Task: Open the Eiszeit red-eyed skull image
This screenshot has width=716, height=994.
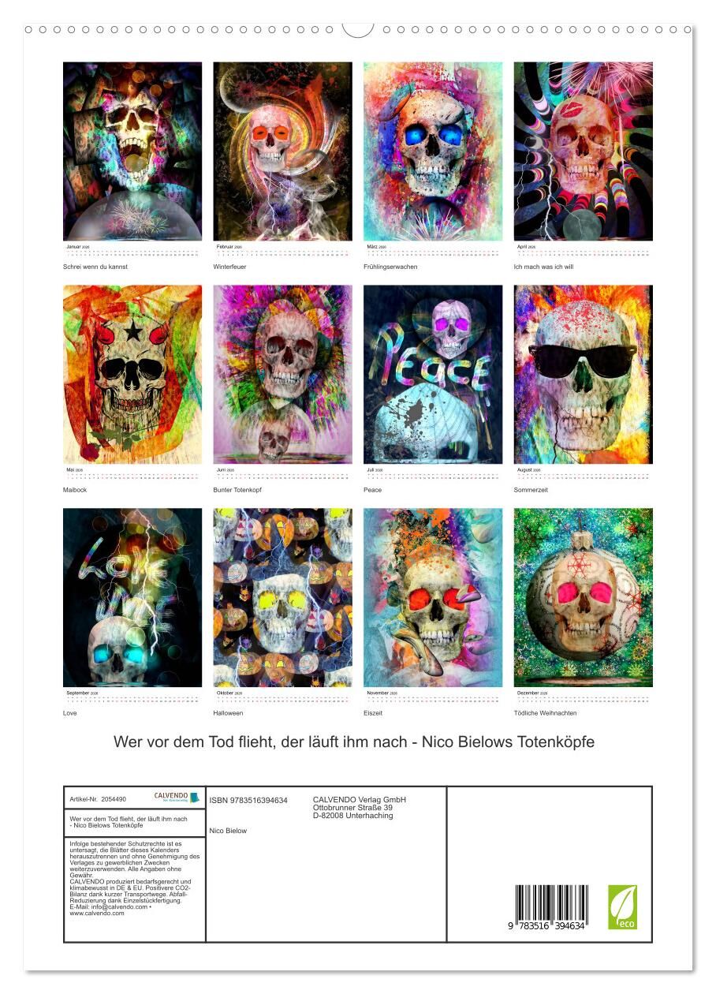Action: pyautogui.click(x=433, y=597)
